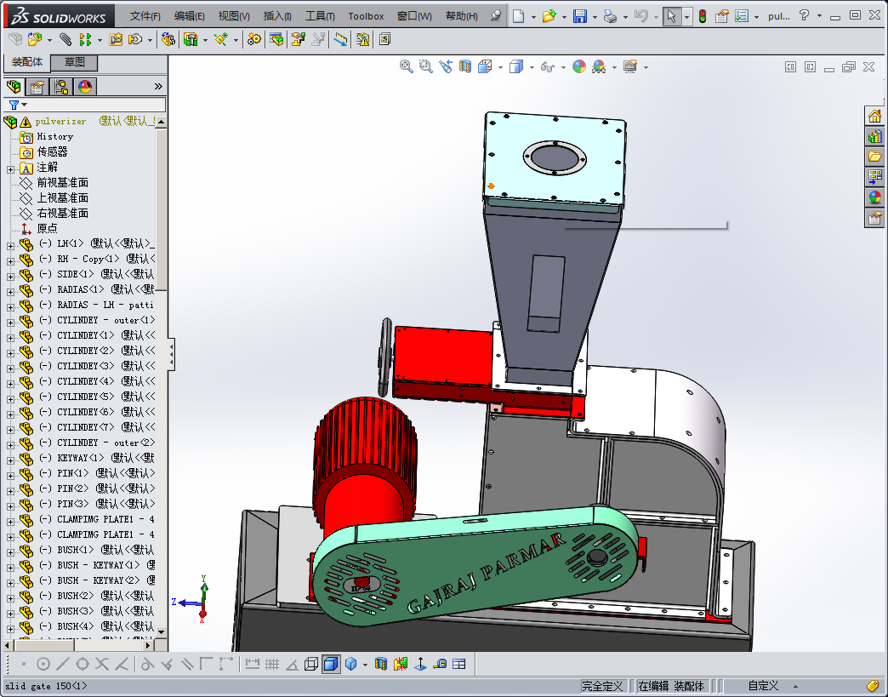Open the File Explorer task pane tab

click(x=875, y=156)
